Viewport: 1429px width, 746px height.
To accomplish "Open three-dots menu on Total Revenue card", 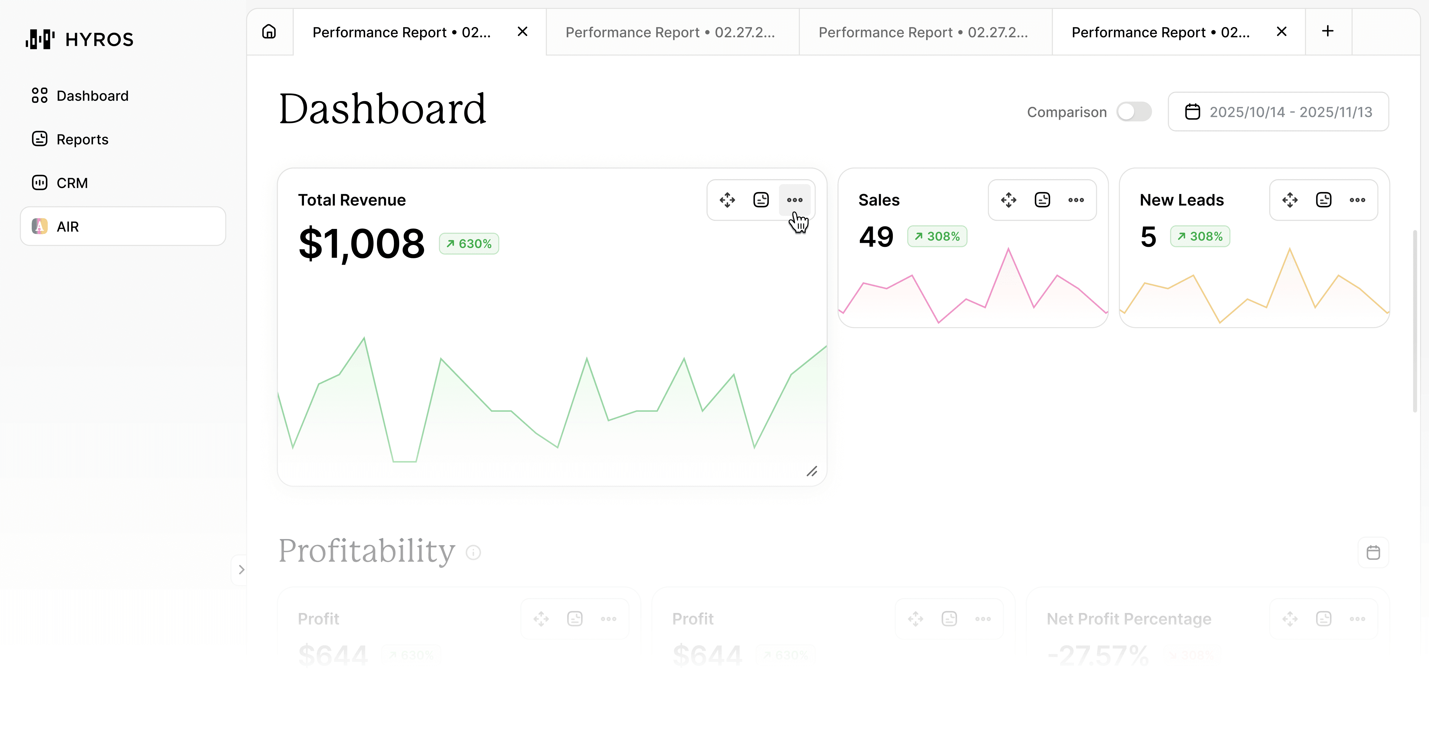I will click(794, 200).
